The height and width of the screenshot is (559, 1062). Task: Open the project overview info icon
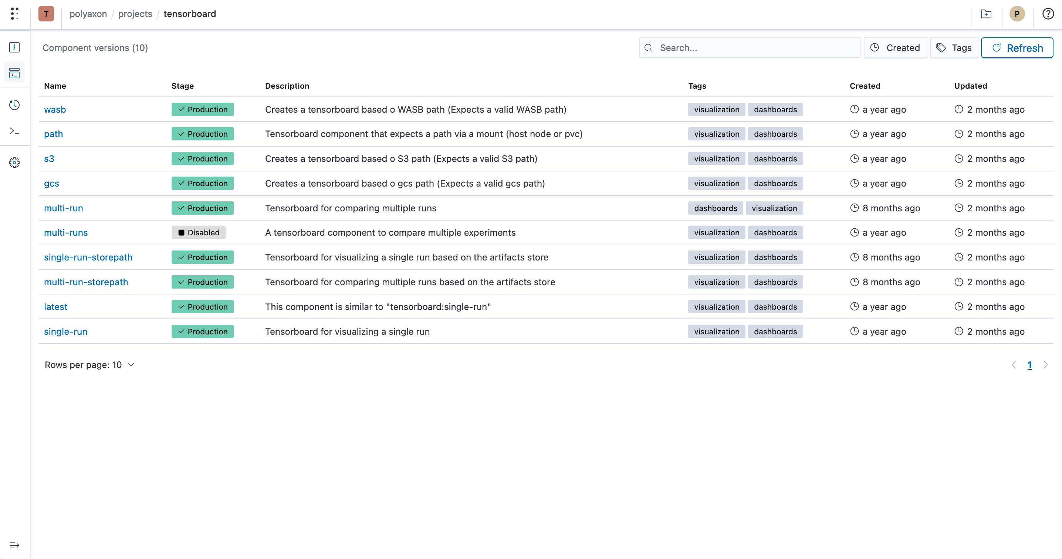(14, 47)
